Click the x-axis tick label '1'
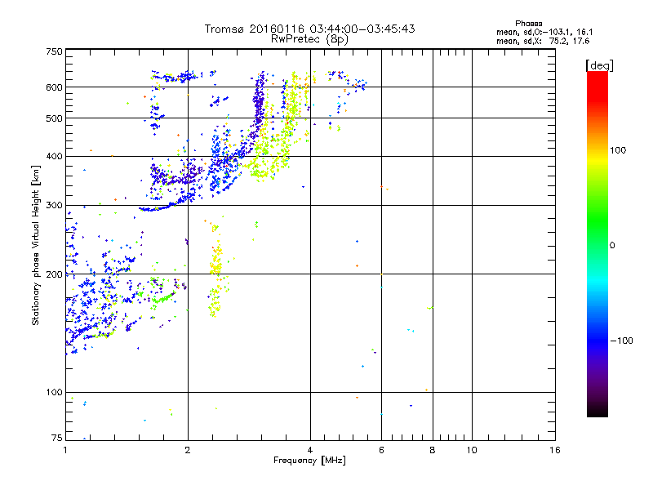 [x=65, y=450]
